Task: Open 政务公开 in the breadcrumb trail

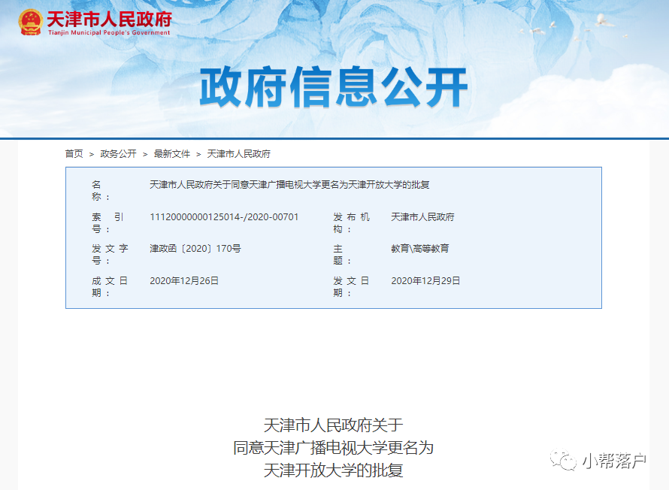Action: point(118,153)
